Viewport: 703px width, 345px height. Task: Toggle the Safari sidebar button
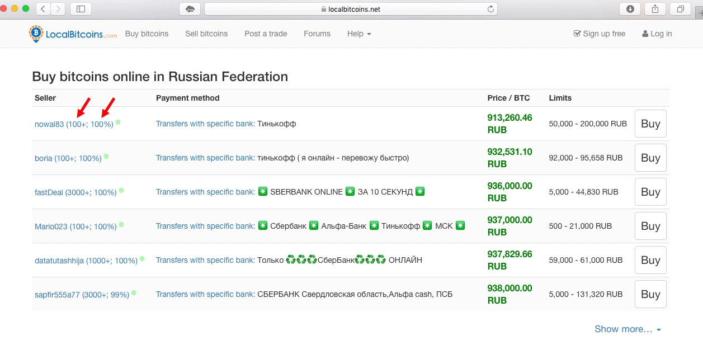pyautogui.click(x=81, y=8)
